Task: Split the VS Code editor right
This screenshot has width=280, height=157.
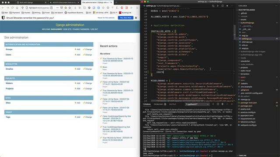Action: click(x=223, y=6)
